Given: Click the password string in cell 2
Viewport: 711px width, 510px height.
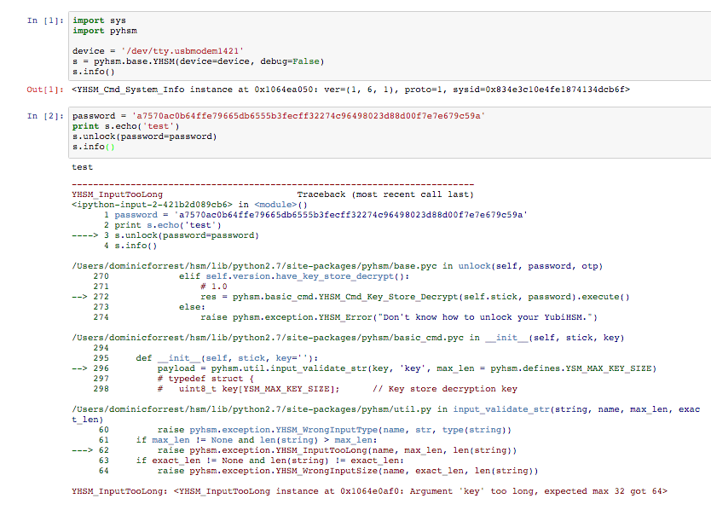Looking at the screenshot, I should pos(309,116).
